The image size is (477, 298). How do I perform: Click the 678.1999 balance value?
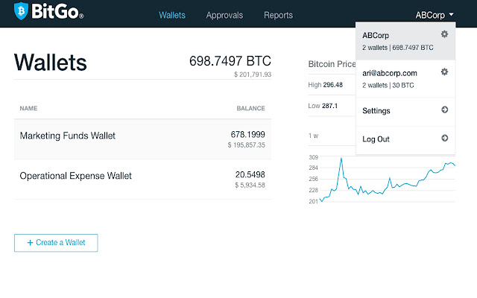pos(247,134)
